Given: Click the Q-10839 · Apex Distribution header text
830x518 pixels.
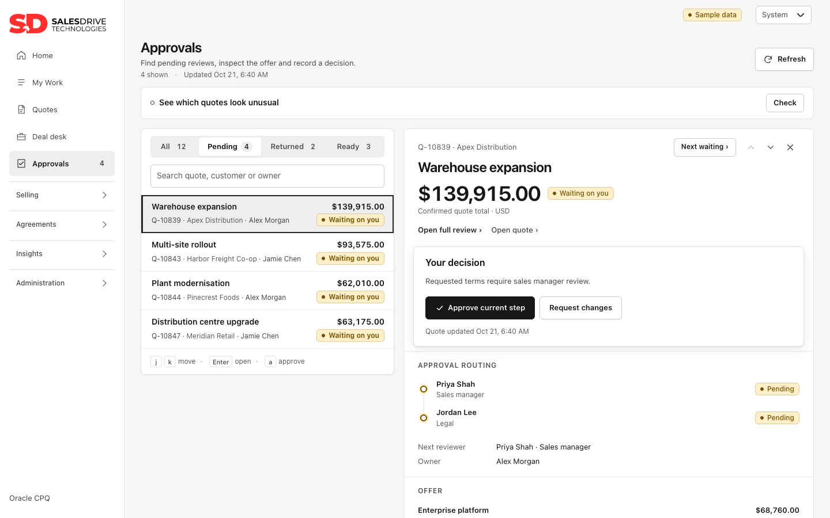Looking at the screenshot, I should coord(467,147).
